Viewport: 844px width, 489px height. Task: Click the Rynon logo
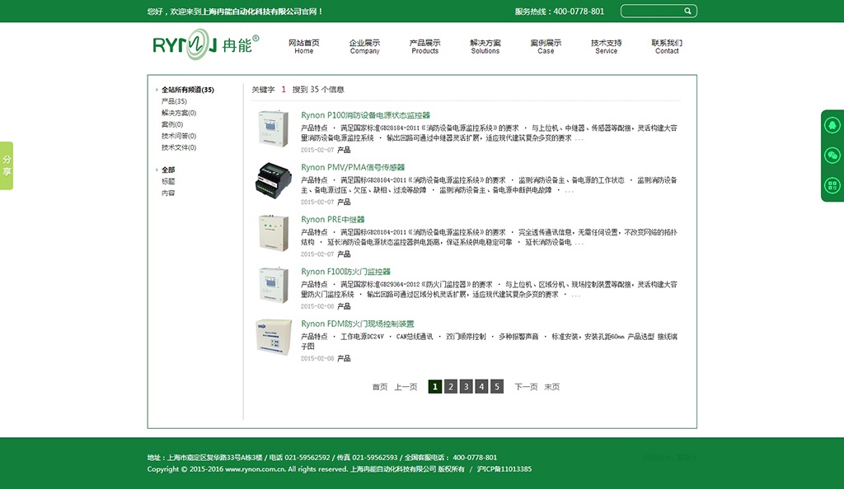tap(205, 44)
